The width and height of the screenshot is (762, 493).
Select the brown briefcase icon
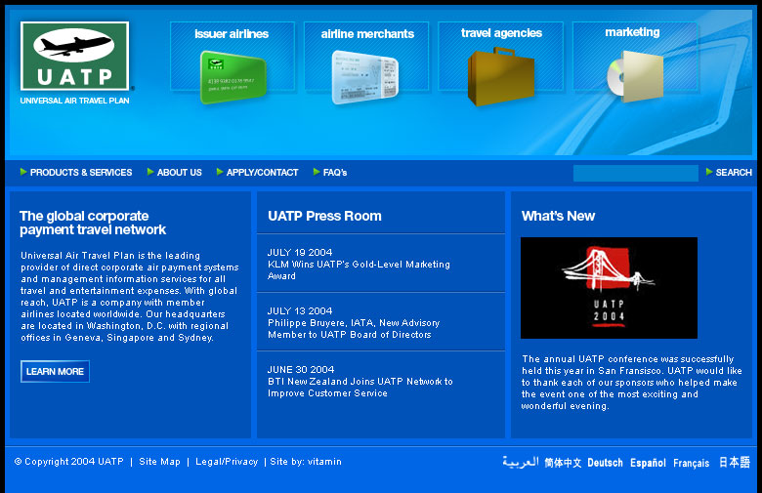pyautogui.click(x=500, y=76)
